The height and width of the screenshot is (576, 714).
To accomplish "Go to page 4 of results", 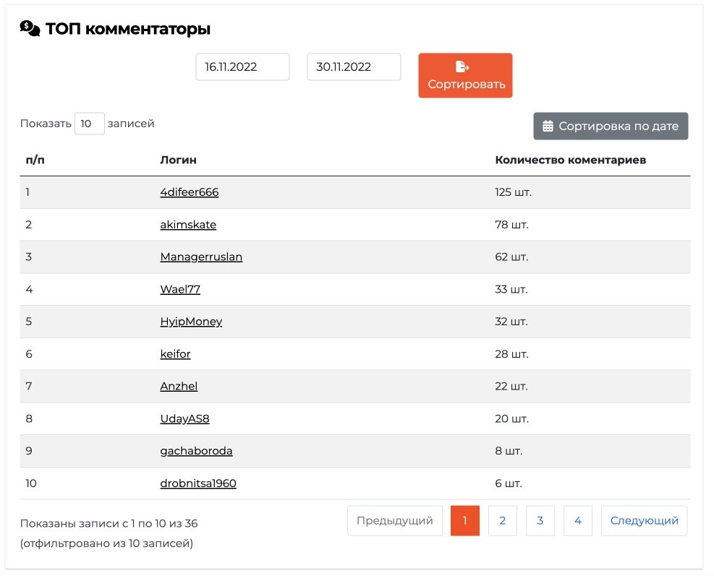I will point(578,520).
